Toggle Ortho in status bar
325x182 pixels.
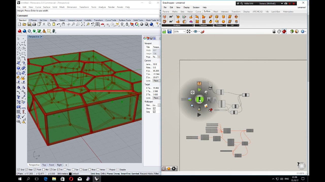[103, 174]
